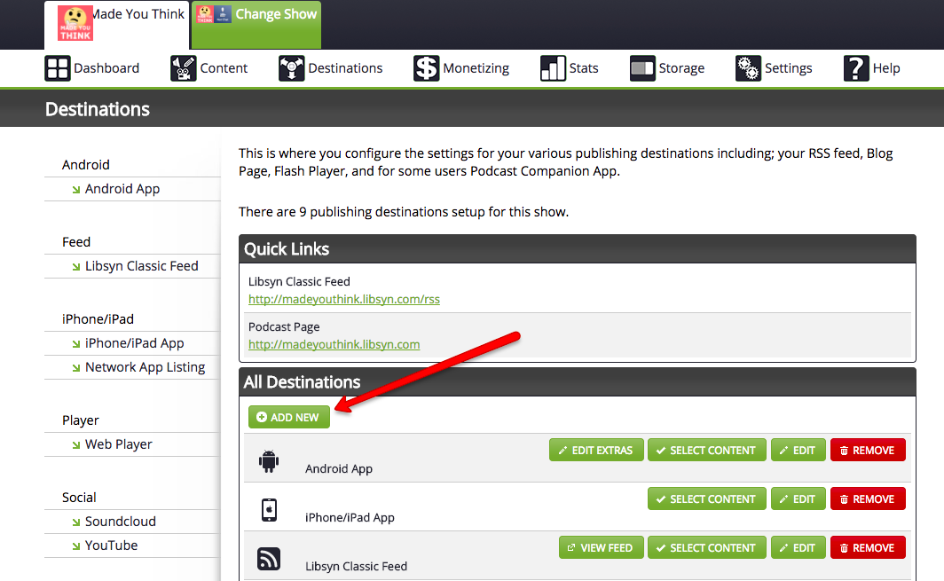Go to the Content menu label

coord(224,68)
